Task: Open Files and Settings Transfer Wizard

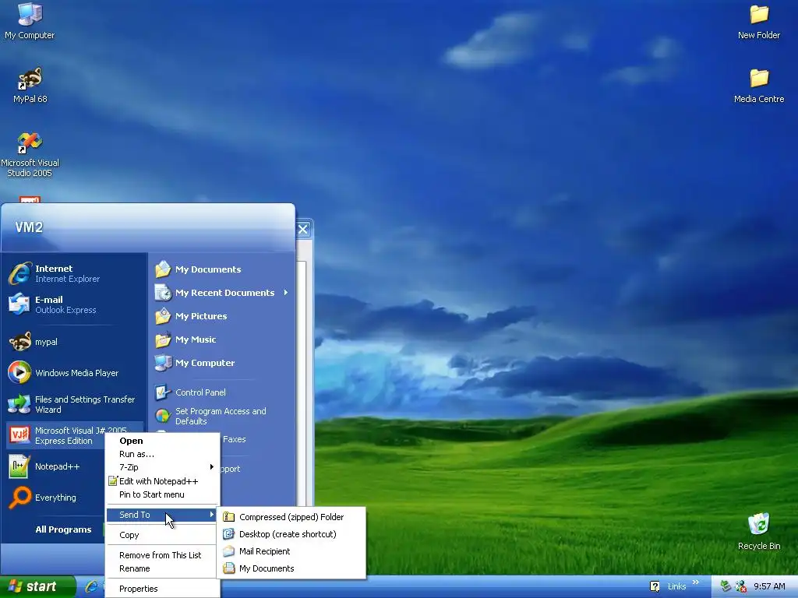Action: click(74, 404)
